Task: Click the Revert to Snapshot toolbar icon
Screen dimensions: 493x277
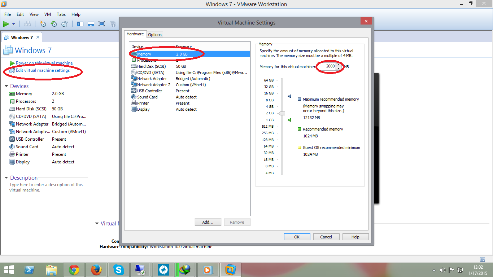Action: pos(54,24)
